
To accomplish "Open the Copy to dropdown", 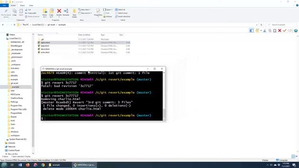I will click(51, 16).
